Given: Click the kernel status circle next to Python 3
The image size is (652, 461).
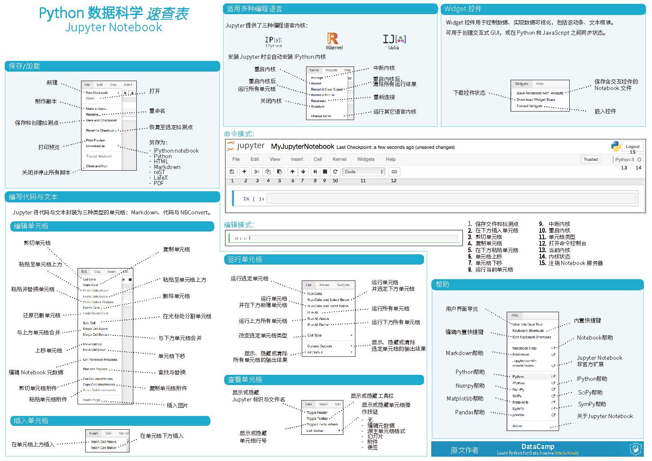Looking at the screenshot, I should (639, 160).
